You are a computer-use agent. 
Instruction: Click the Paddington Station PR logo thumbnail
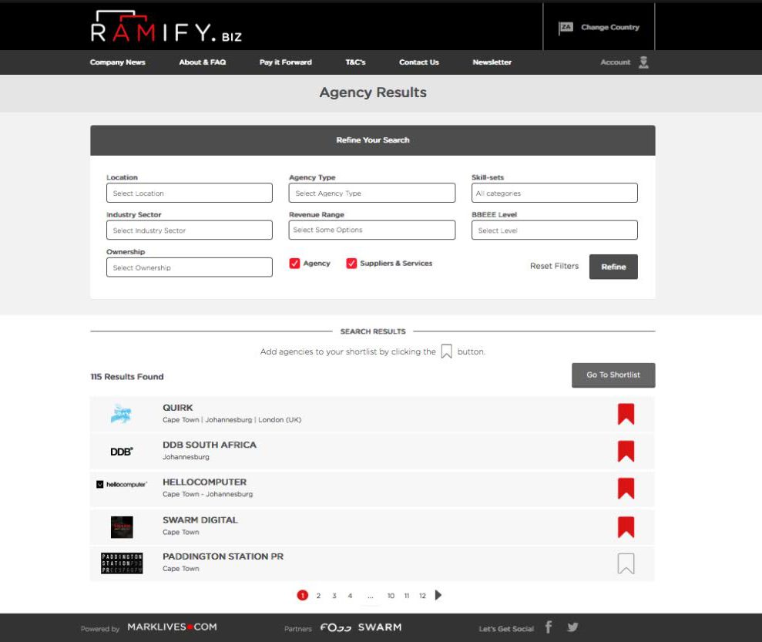(122, 563)
